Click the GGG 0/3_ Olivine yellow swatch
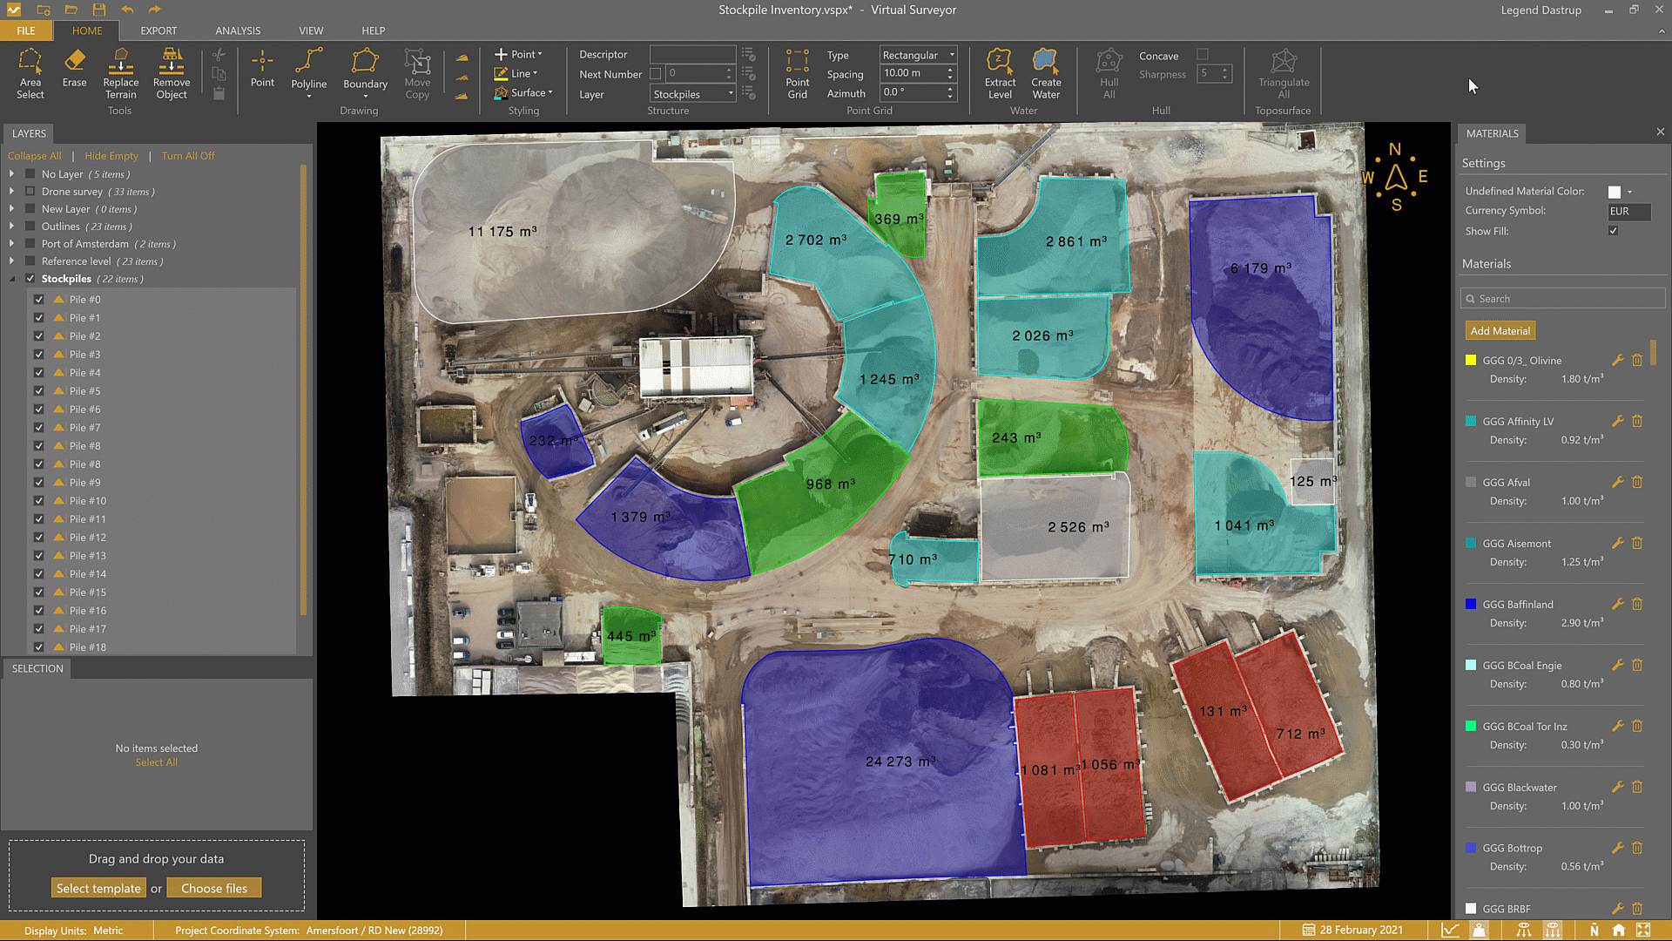Viewport: 1672px width, 941px height. point(1471,361)
